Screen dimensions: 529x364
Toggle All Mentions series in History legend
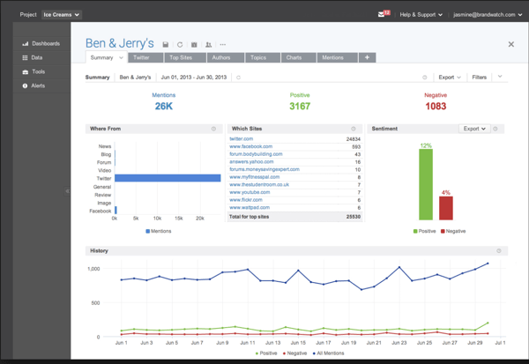pyautogui.click(x=328, y=353)
